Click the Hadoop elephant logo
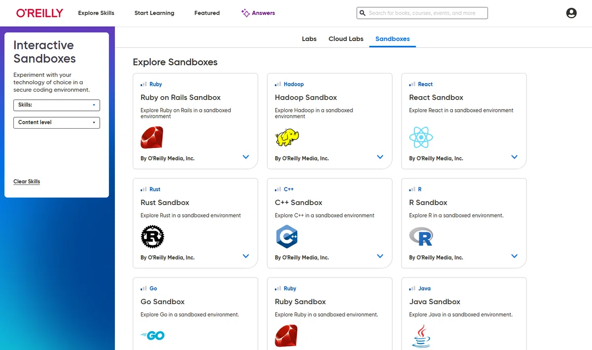 coord(287,138)
